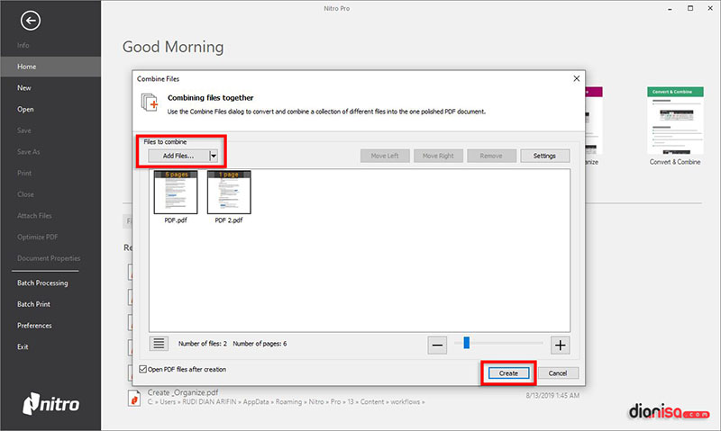Minimize the Nitro Pro window
721x431 pixels.
tap(670, 8)
